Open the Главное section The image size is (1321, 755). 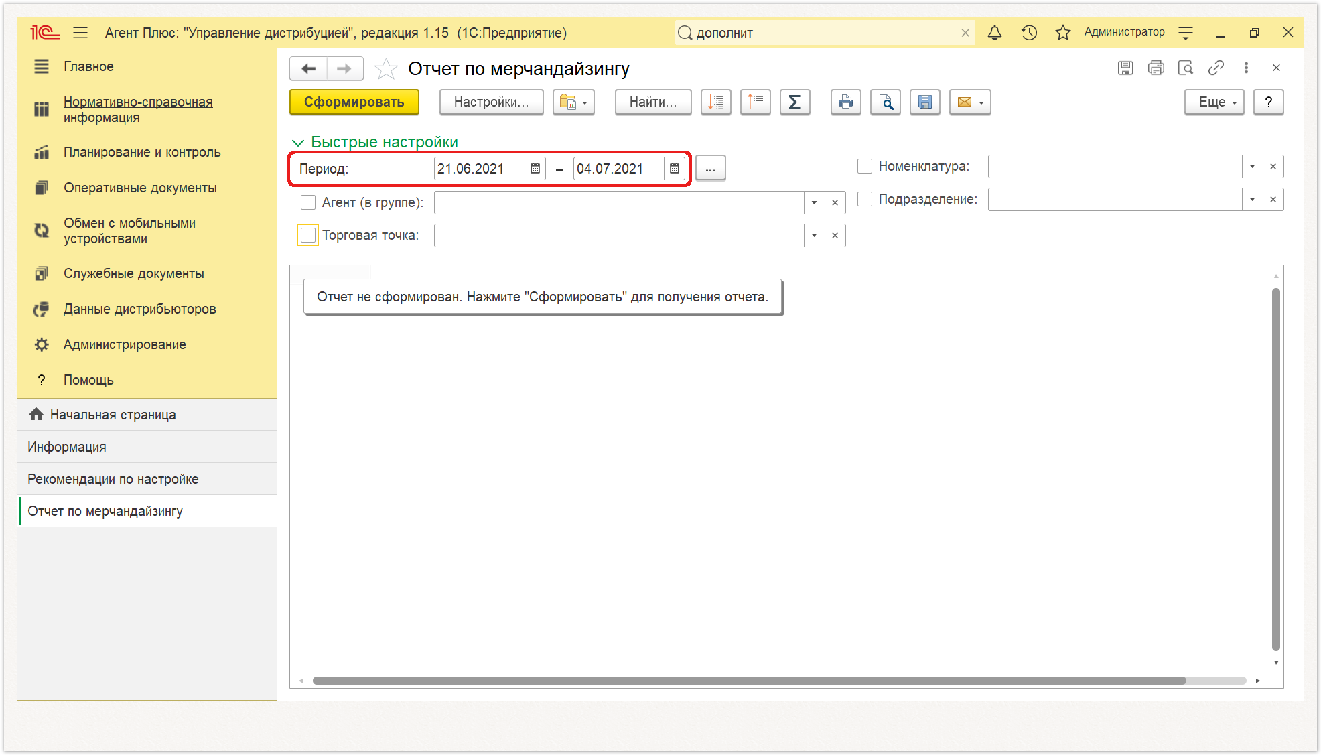(88, 66)
